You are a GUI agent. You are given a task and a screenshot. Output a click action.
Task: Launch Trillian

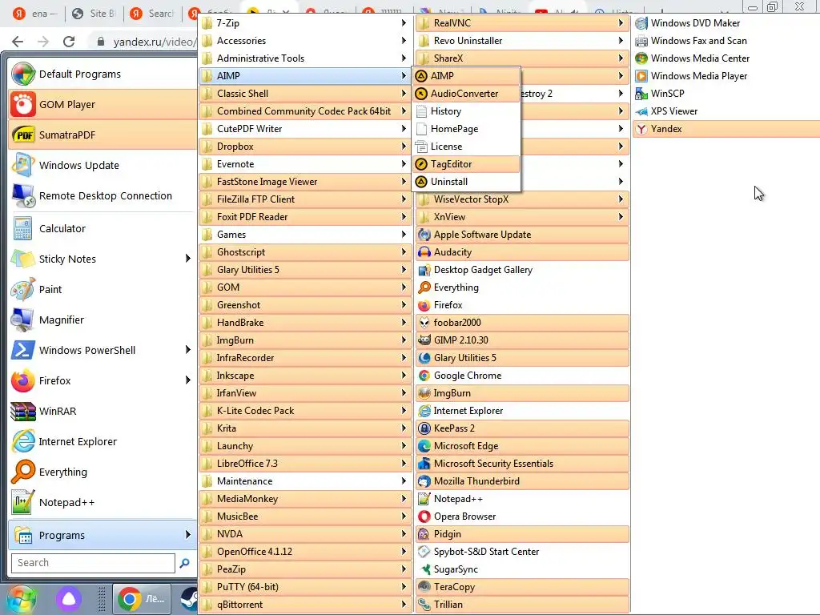[x=522, y=605]
